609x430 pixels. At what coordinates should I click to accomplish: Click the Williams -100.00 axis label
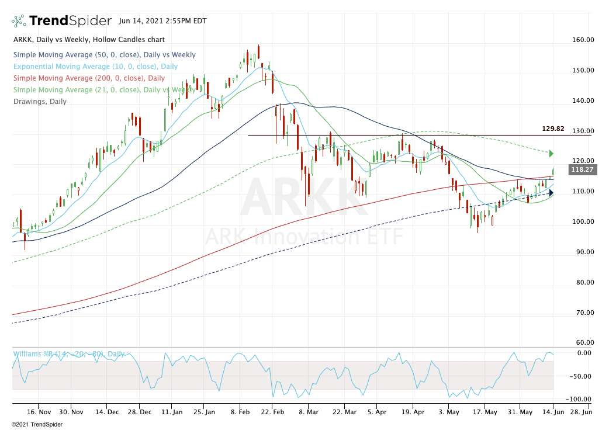579,400
